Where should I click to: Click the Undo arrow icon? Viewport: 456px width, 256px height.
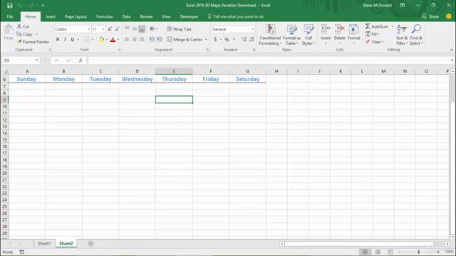pos(20,6)
